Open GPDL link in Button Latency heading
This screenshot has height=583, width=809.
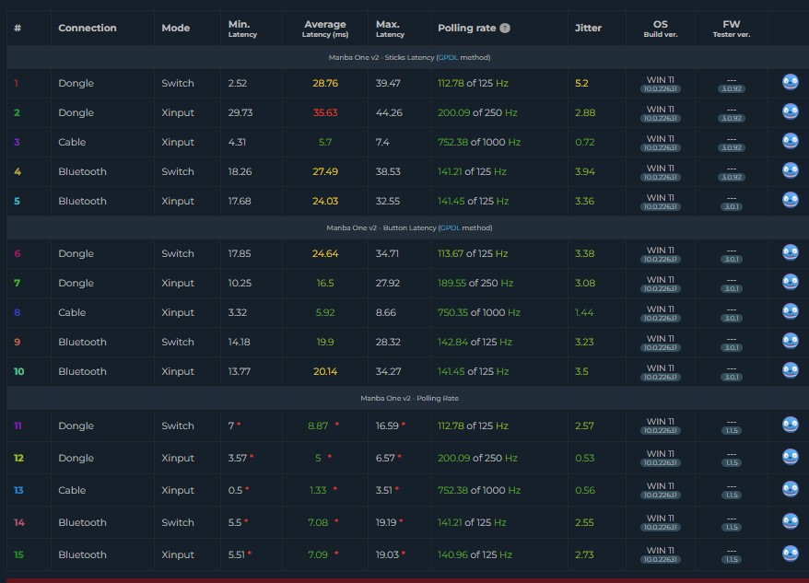click(450, 227)
